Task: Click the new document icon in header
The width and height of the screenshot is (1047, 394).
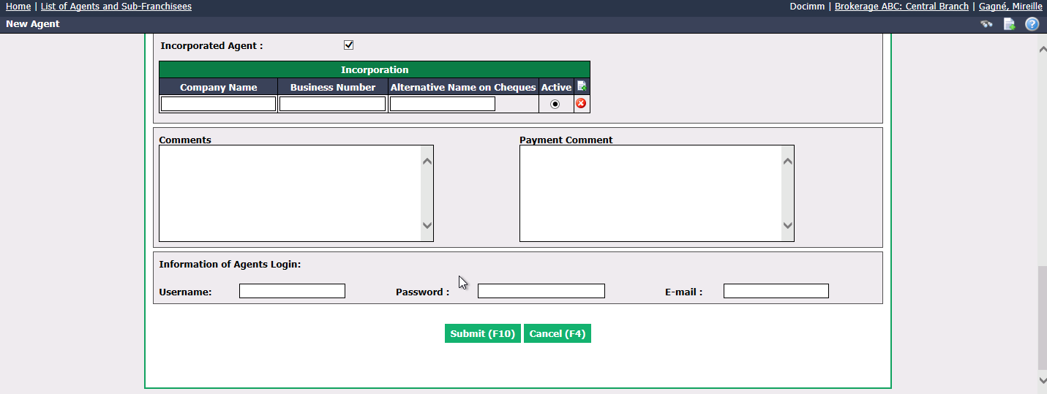Action: (x=1009, y=24)
